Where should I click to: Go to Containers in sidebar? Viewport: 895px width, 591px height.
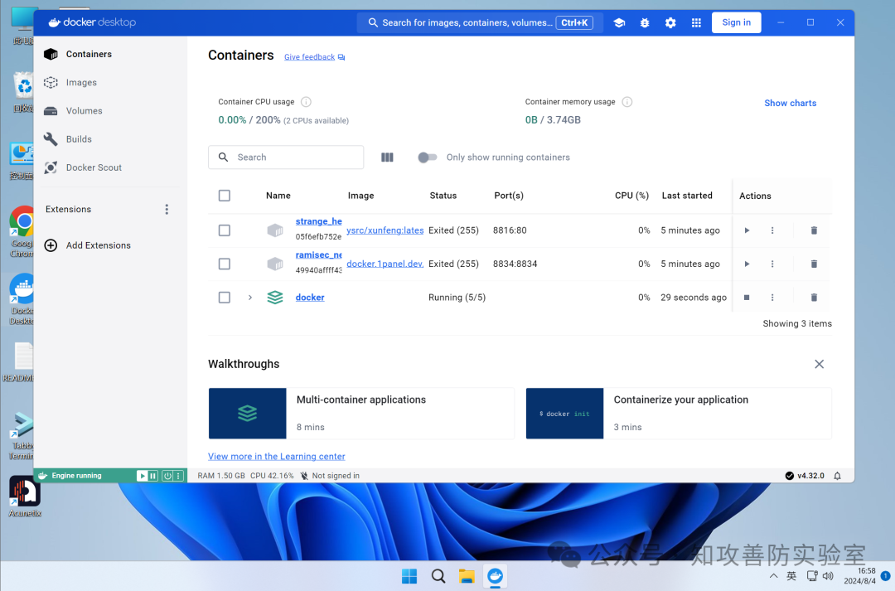[109, 54]
